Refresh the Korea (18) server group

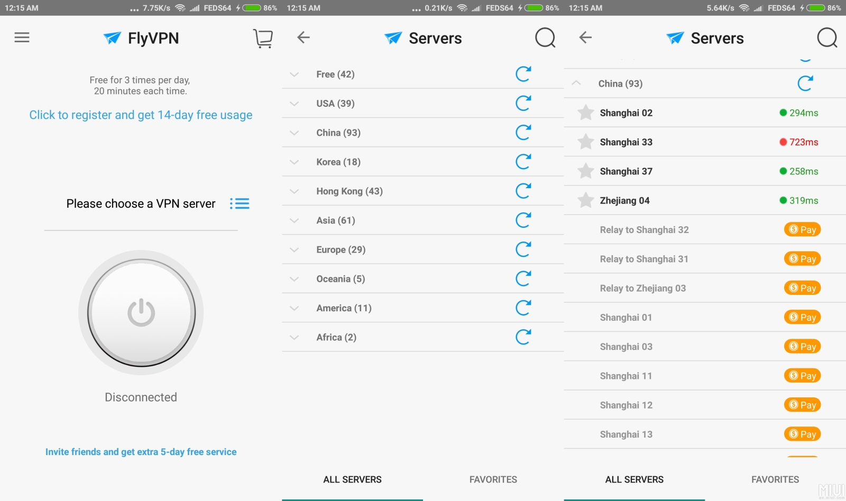(x=523, y=162)
